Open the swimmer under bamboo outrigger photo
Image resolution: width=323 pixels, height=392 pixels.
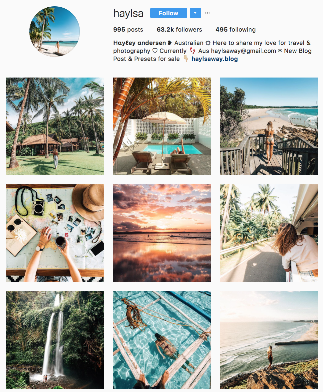click(x=162, y=340)
